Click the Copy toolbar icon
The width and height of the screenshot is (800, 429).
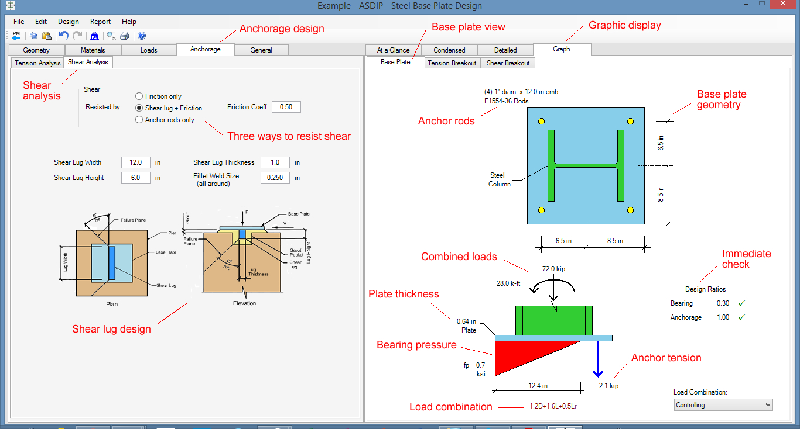point(33,36)
